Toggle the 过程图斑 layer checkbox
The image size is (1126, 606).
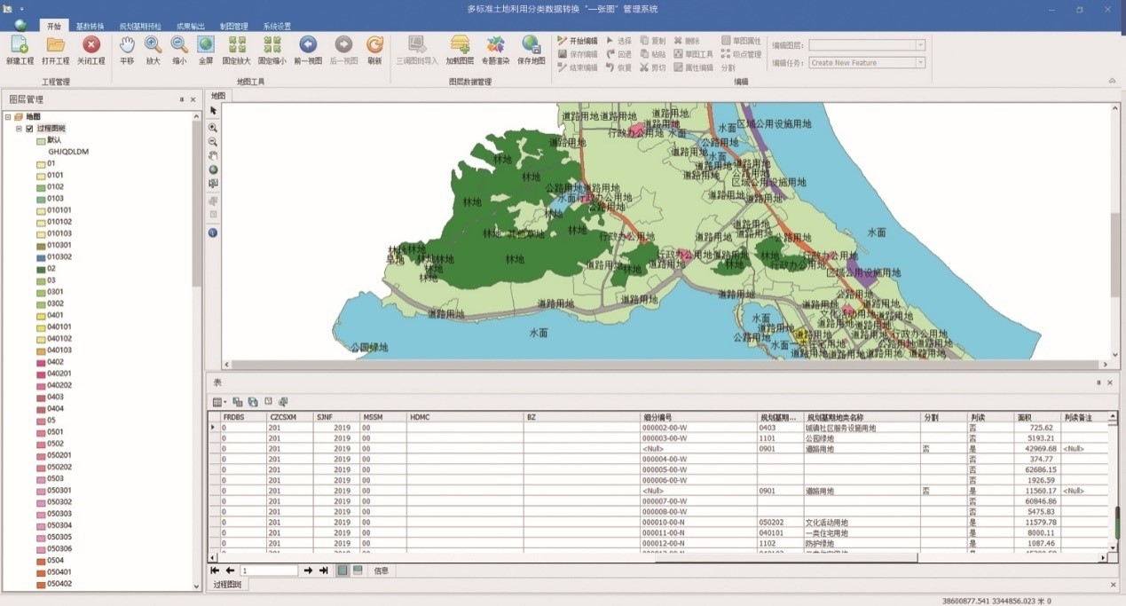pos(29,129)
